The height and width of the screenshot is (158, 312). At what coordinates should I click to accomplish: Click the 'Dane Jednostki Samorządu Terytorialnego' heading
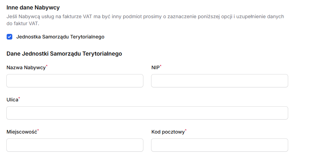pyautogui.click(x=64, y=54)
